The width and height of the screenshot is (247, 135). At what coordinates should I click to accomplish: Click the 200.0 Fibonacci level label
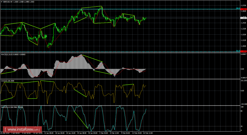point(238,8)
